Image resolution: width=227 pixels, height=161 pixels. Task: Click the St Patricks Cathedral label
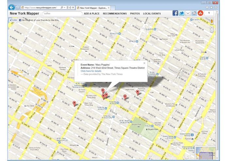pyautogui.click(x=202, y=75)
